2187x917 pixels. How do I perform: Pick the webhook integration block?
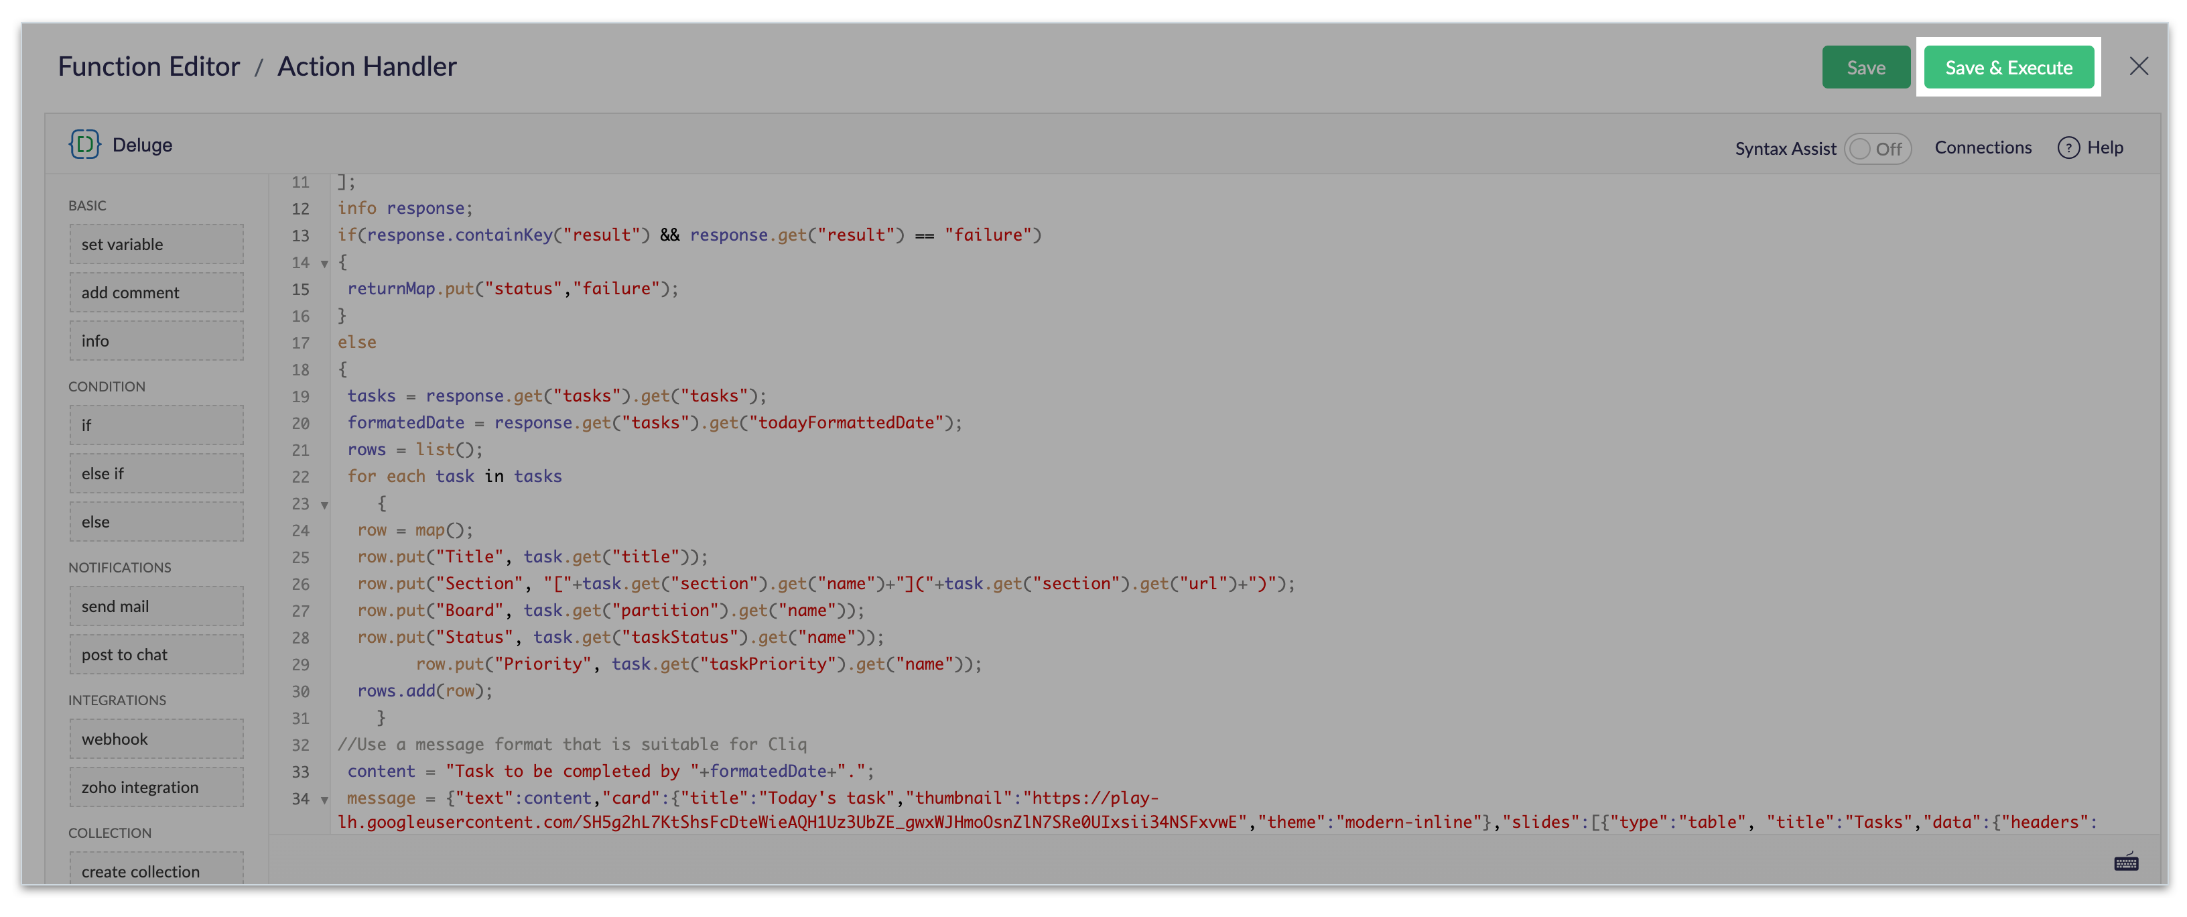pos(156,739)
